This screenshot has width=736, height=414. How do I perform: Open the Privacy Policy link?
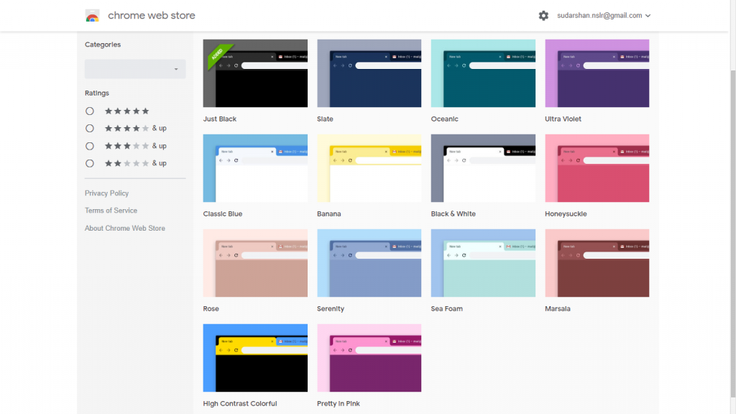pyautogui.click(x=106, y=193)
